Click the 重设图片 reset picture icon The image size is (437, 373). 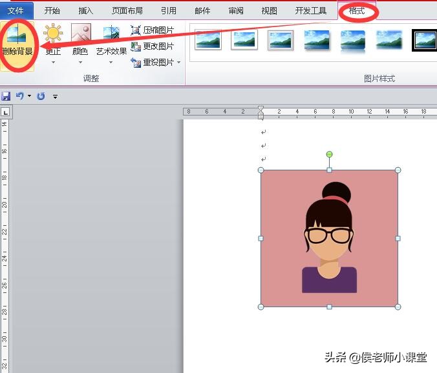click(136, 63)
